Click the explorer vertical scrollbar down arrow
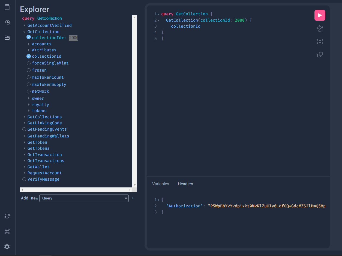This screenshot has height=256, width=342. pos(134,185)
